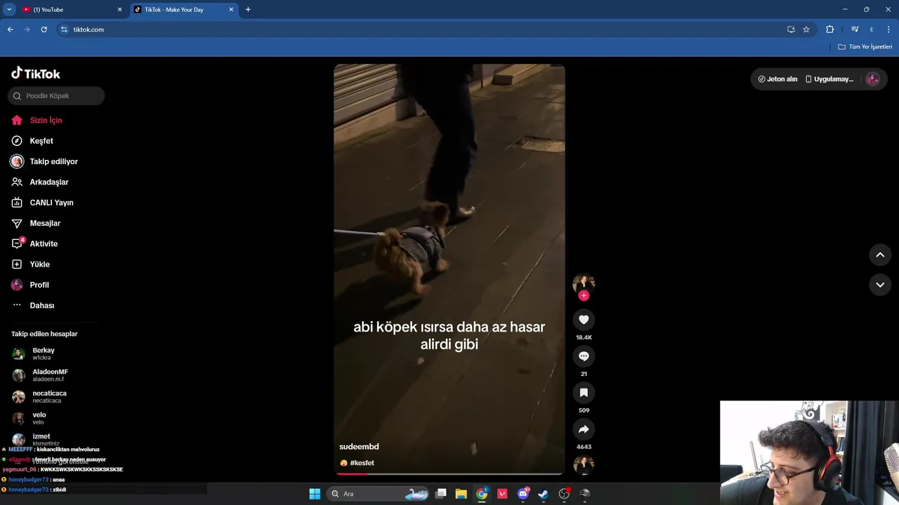899x505 pixels.
Task: Open Profil page
Action: (x=30, y=285)
